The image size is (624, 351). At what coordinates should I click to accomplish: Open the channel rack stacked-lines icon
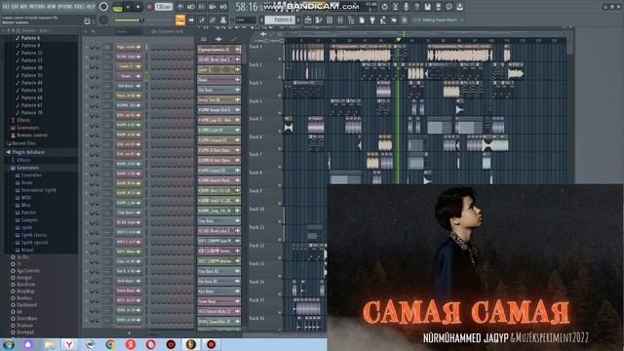[x=330, y=19]
